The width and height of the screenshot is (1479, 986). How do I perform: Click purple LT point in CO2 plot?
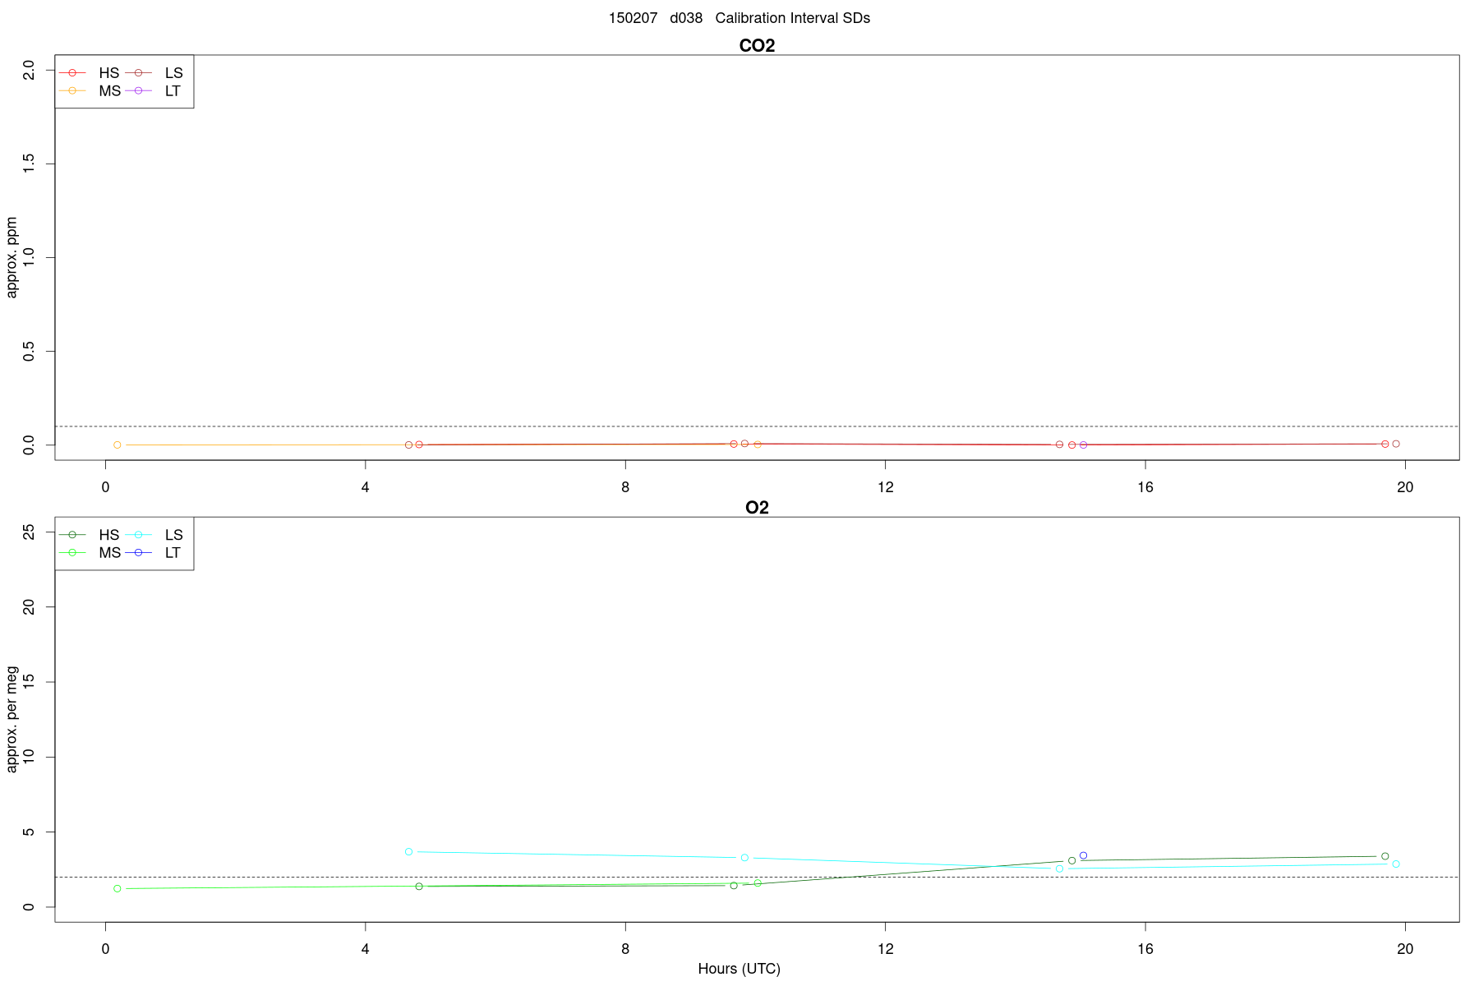tap(1084, 445)
